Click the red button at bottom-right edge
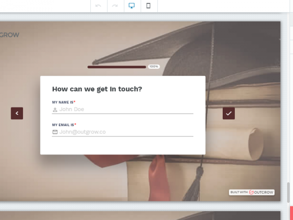Screen dimensions: 293x220 (291, 214)
